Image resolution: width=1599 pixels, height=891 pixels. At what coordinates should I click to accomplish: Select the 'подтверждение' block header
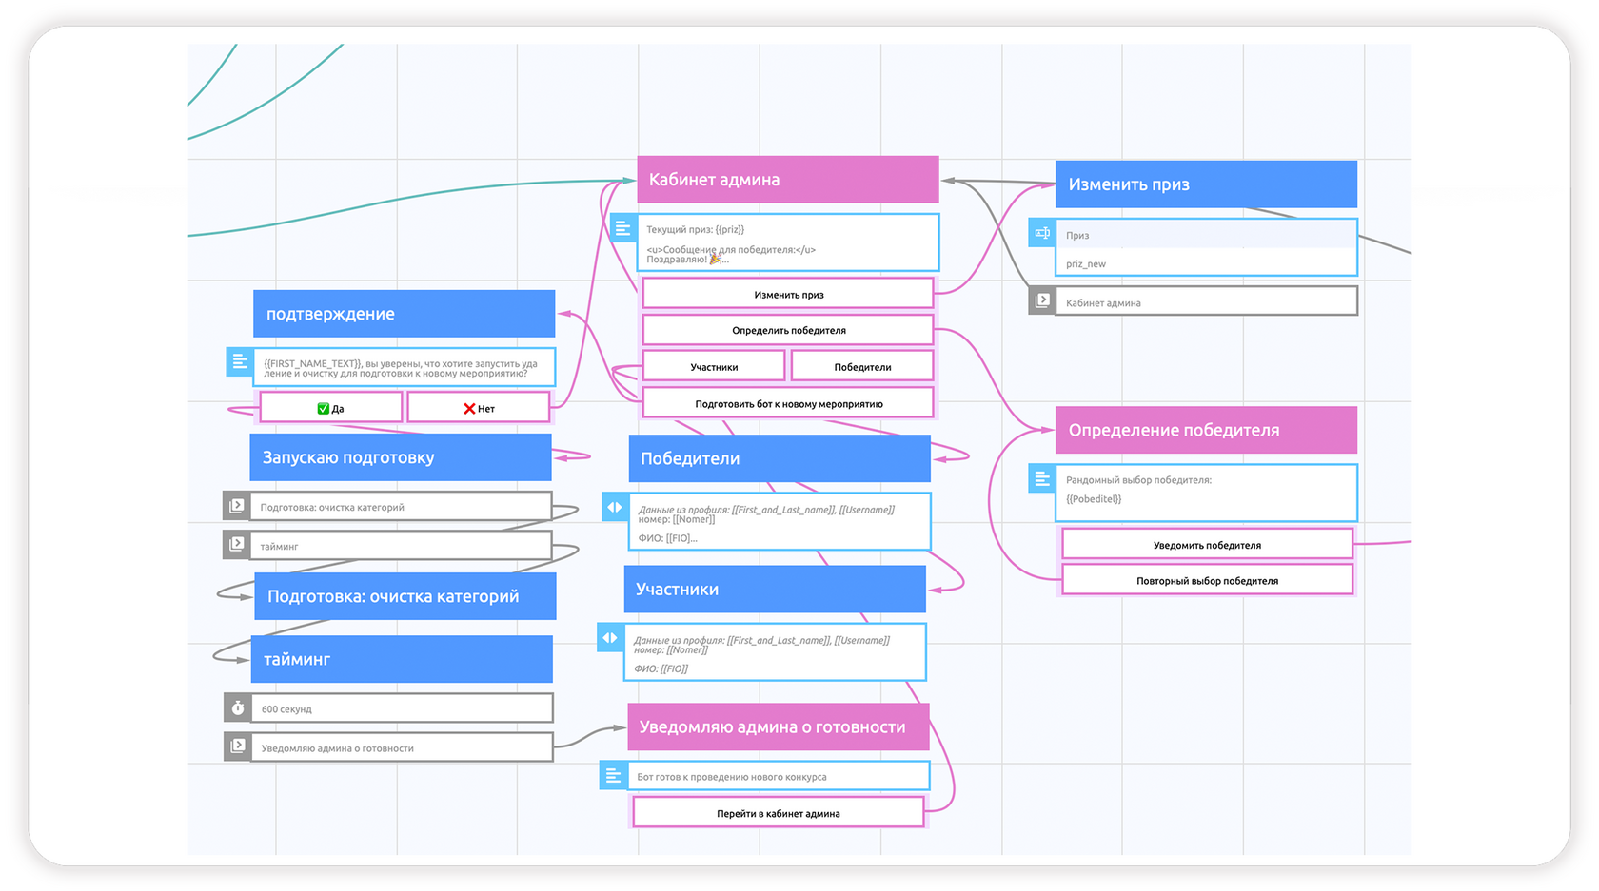405,314
